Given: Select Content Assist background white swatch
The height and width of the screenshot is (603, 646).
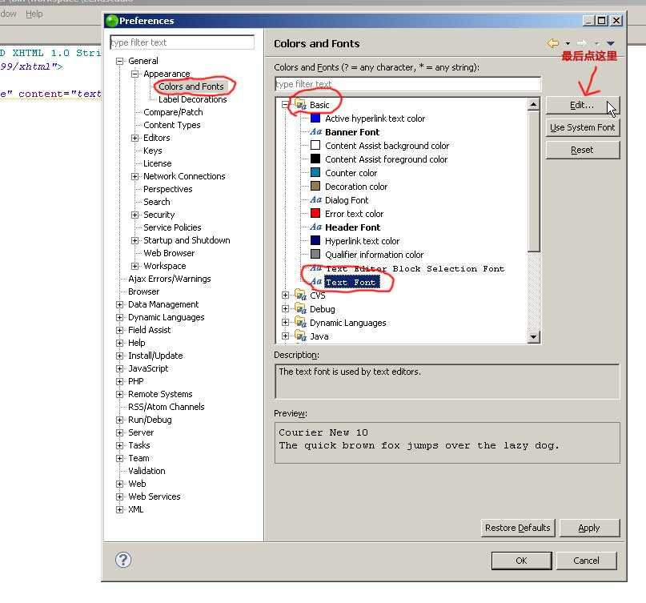Looking at the screenshot, I should [x=315, y=146].
